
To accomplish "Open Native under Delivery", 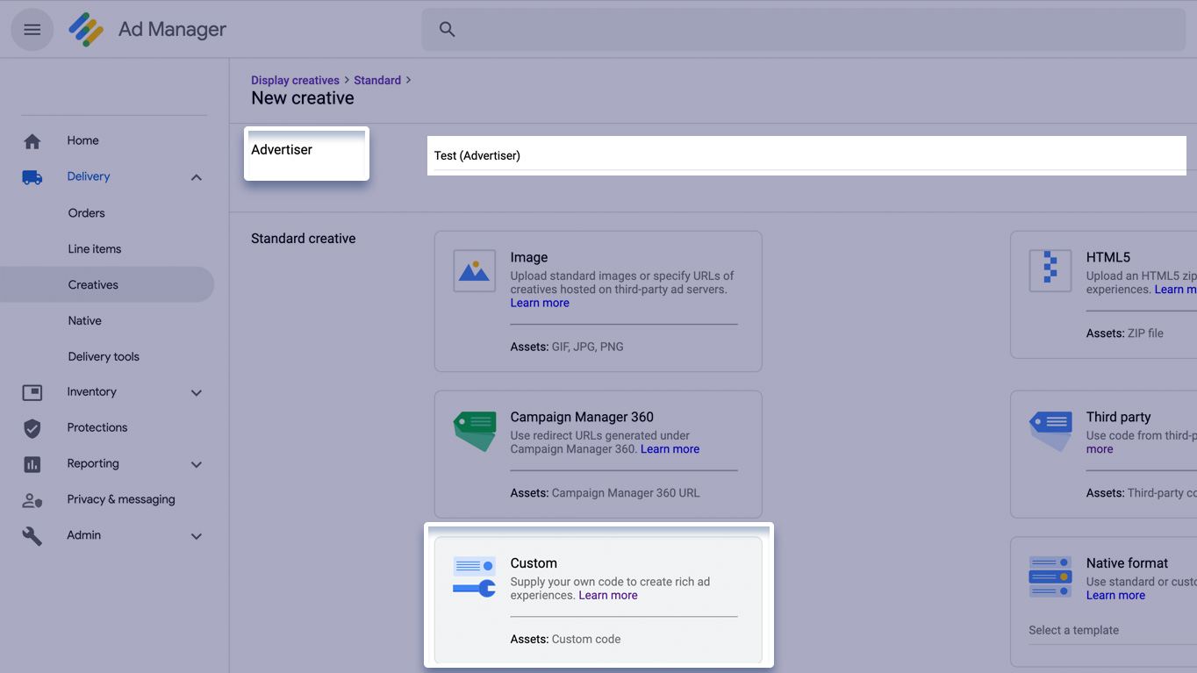I will point(85,321).
